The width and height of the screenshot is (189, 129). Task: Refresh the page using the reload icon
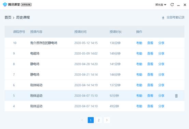[172, 5]
